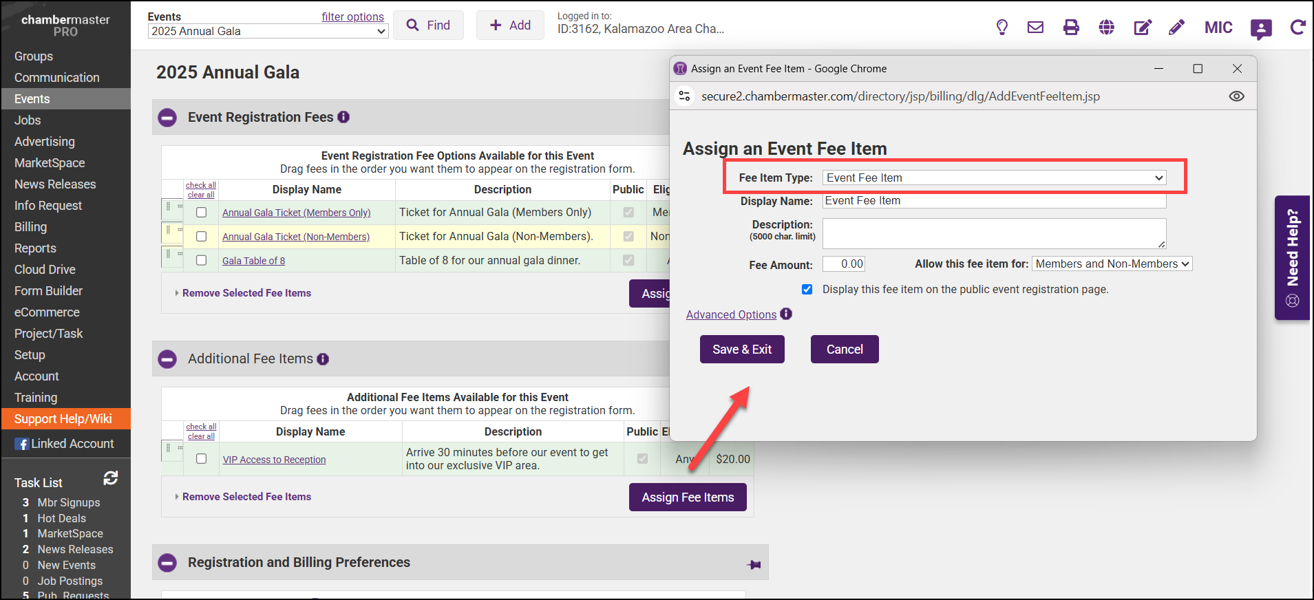Image resolution: width=1314 pixels, height=600 pixels.
Task: Check the Annual Gala Ticket (Members Only) checkbox
Action: point(202,213)
